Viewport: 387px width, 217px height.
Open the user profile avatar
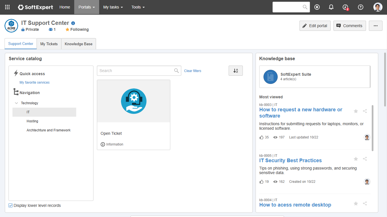tap(378, 7)
